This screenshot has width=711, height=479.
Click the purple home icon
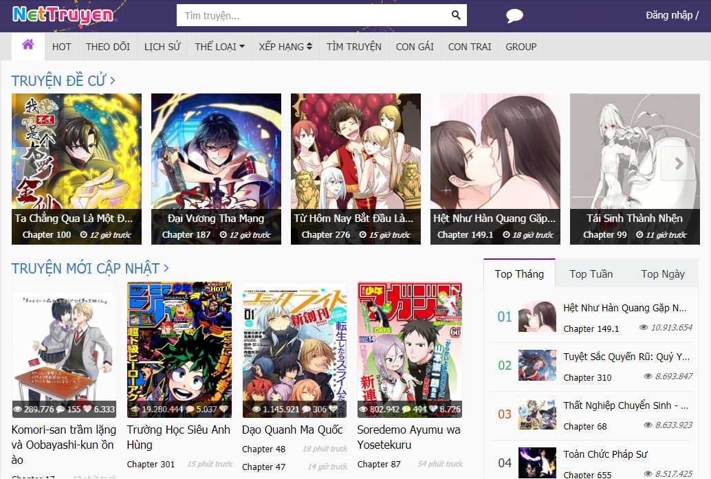[28, 45]
